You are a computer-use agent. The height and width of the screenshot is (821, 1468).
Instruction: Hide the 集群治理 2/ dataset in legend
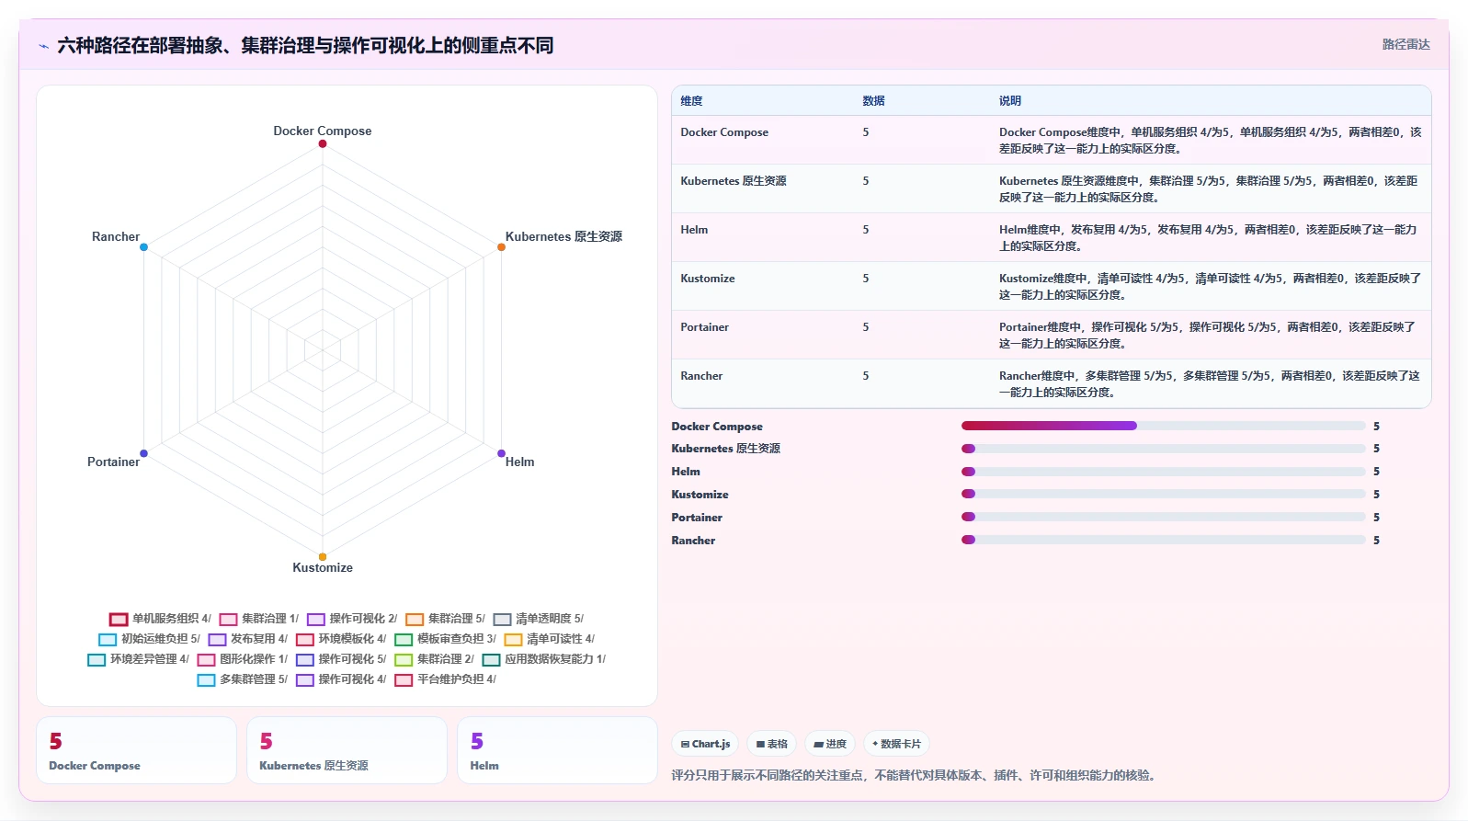pos(435,659)
